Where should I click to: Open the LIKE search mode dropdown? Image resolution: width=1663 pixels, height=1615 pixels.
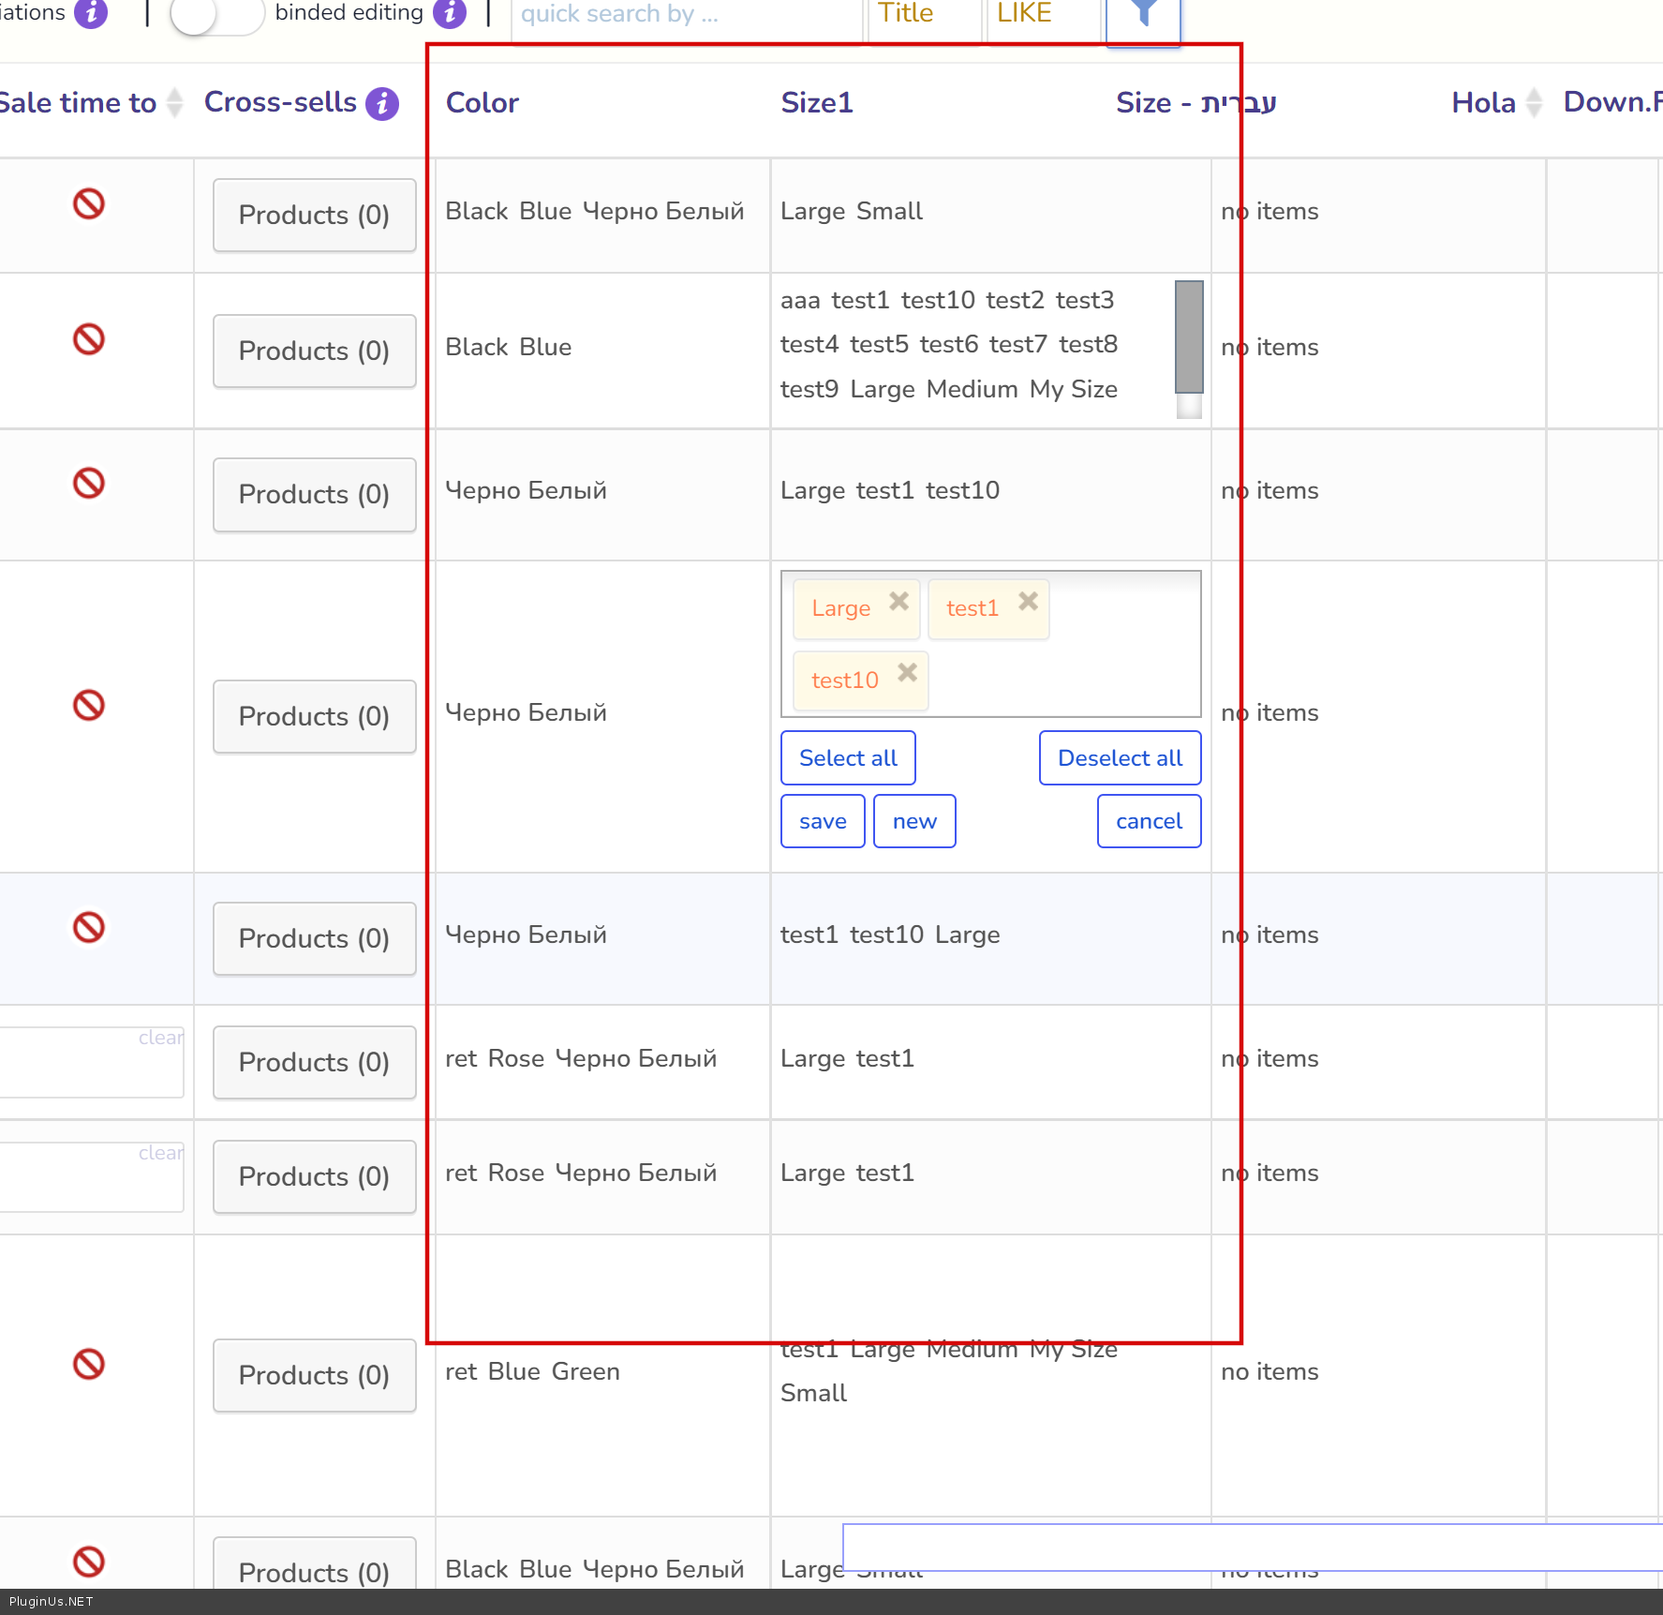click(x=1043, y=15)
